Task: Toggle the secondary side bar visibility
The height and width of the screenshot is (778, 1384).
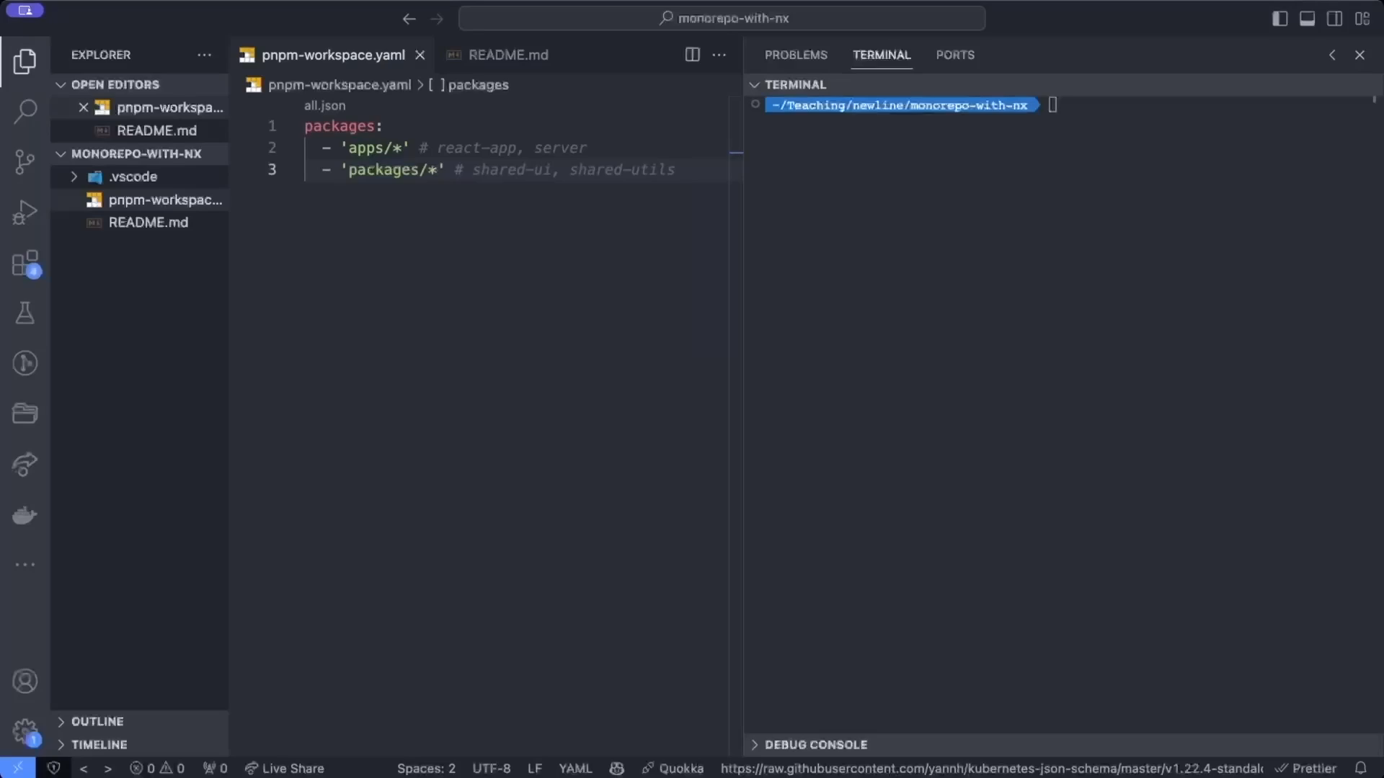Action: (1334, 19)
